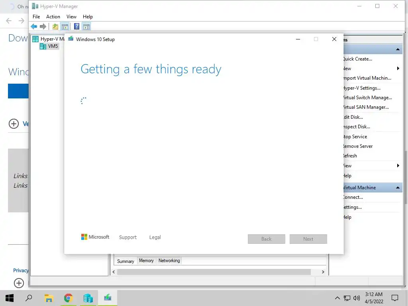408x306 pixels.
Task: Click Stop Service action
Action: pyautogui.click(x=355, y=137)
